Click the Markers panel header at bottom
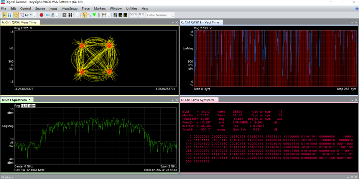Screen dimensions: 359x179 point(8,177)
